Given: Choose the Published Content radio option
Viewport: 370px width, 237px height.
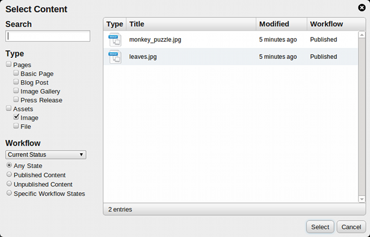Looking at the screenshot, I should pyautogui.click(x=9, y=175).
